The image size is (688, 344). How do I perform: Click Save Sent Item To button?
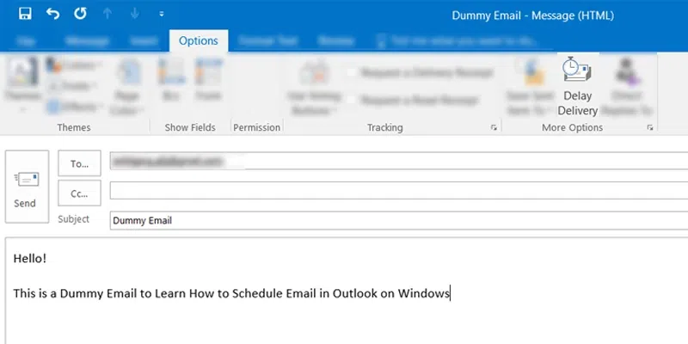(530, 87)
